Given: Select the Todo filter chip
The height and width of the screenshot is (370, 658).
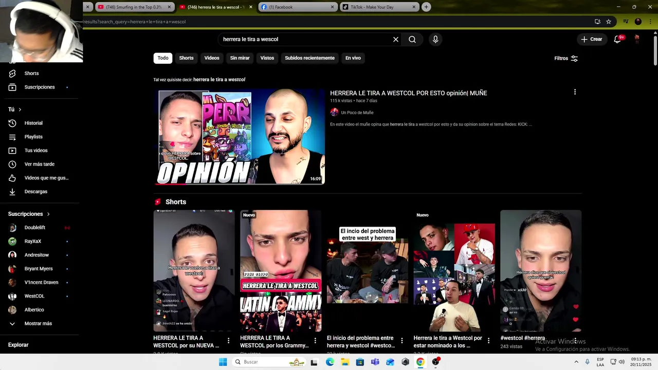Looking at the screenshot, I should (163, 58).
